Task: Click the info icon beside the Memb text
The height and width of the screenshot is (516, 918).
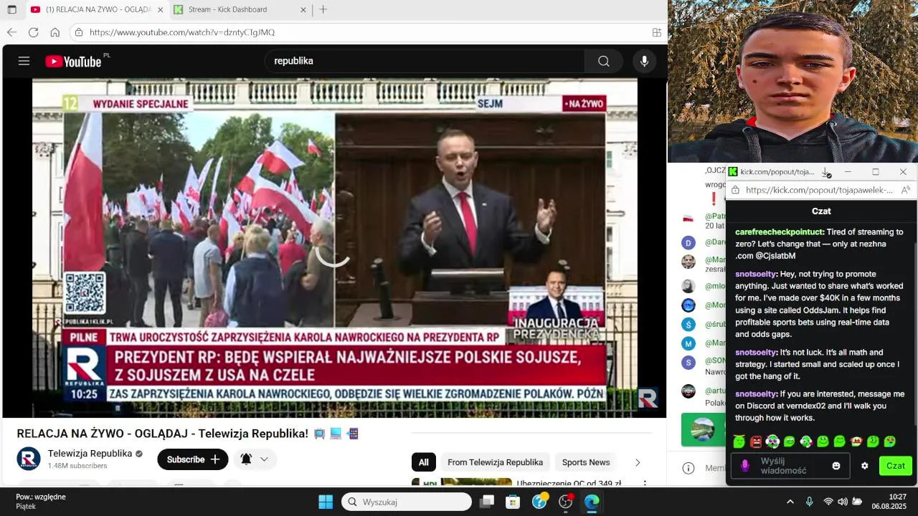Action: point(688,468)
